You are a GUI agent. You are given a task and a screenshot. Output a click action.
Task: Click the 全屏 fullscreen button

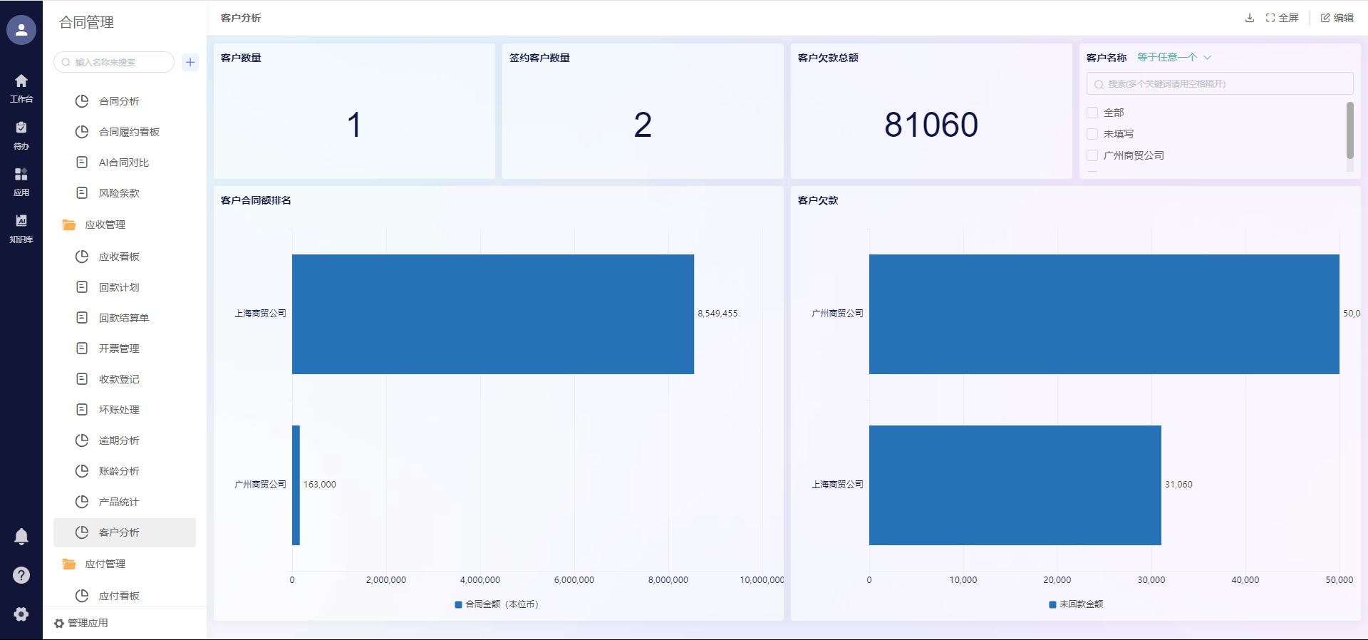[1282, 18]
